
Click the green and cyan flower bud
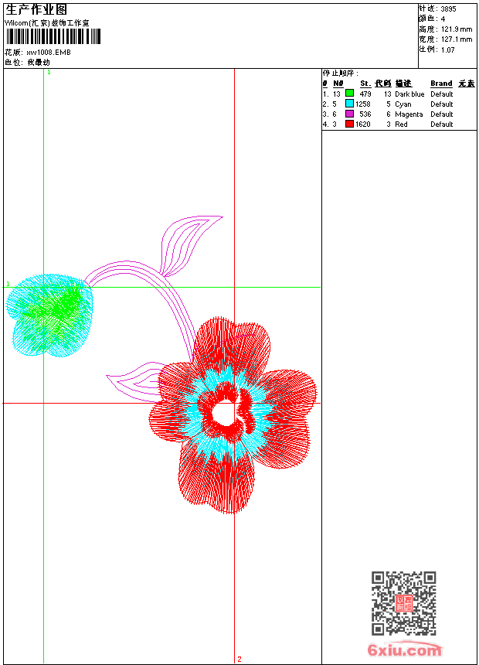point(50,313)
